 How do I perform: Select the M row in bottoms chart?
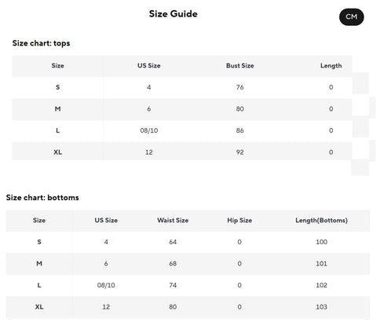(x=188, y=264)
